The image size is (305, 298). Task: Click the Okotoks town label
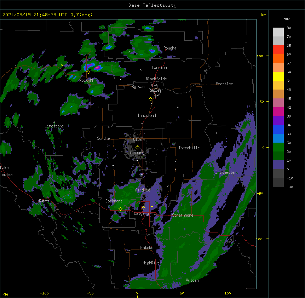[146, 248]
